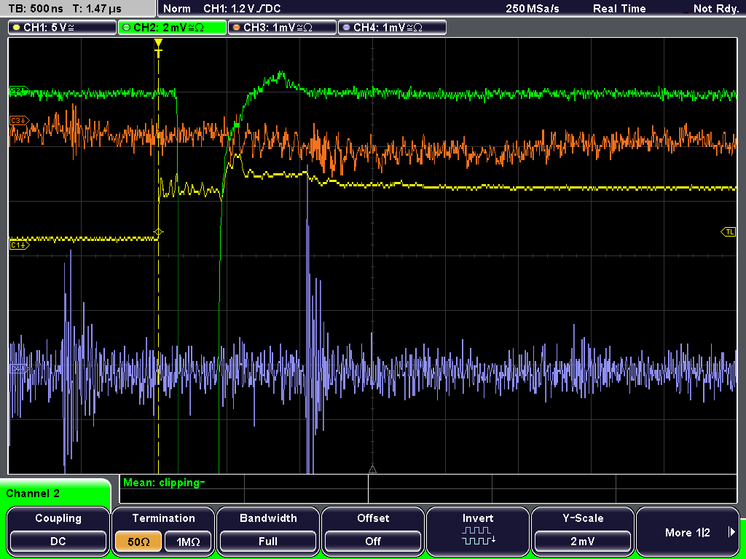The height and width of the screenshot is (559, 746).
Task: Set termination to 50Ω
Action: 138,542
